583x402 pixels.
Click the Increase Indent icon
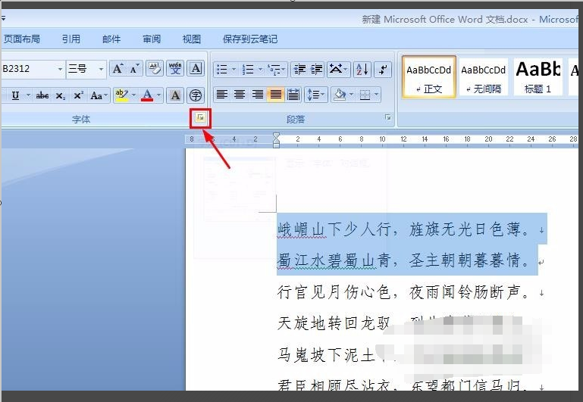click(317, 70)
